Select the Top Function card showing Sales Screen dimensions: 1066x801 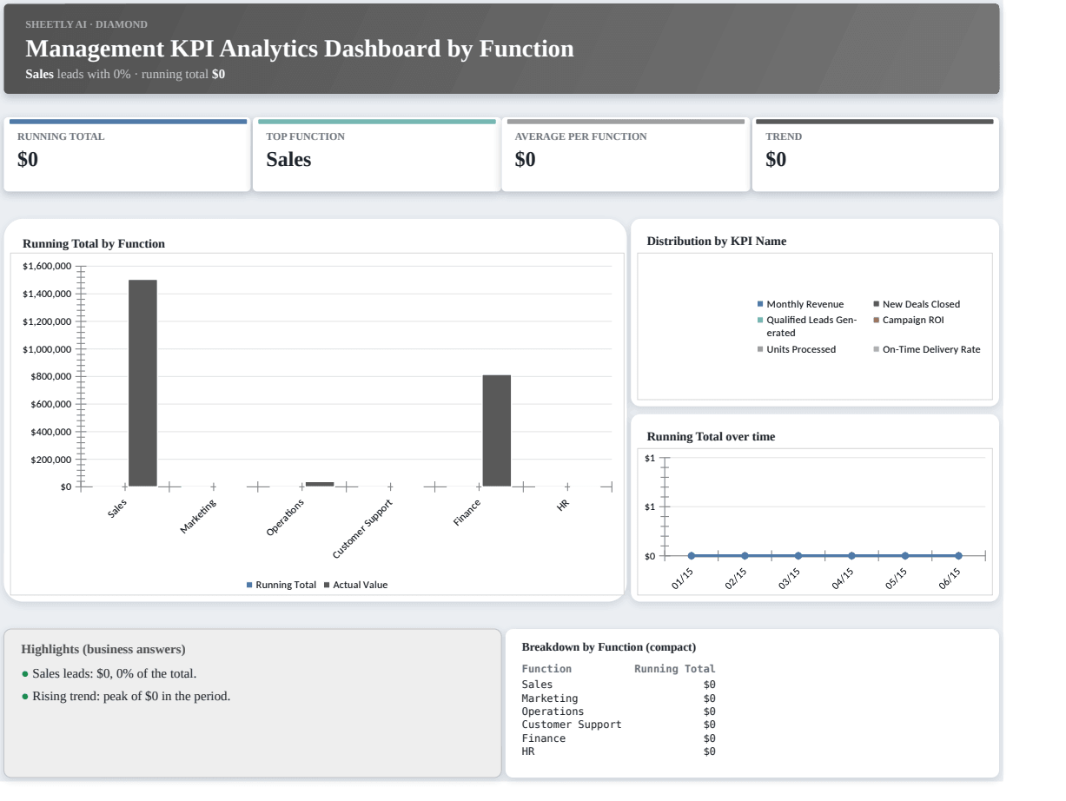click(376, 156)
